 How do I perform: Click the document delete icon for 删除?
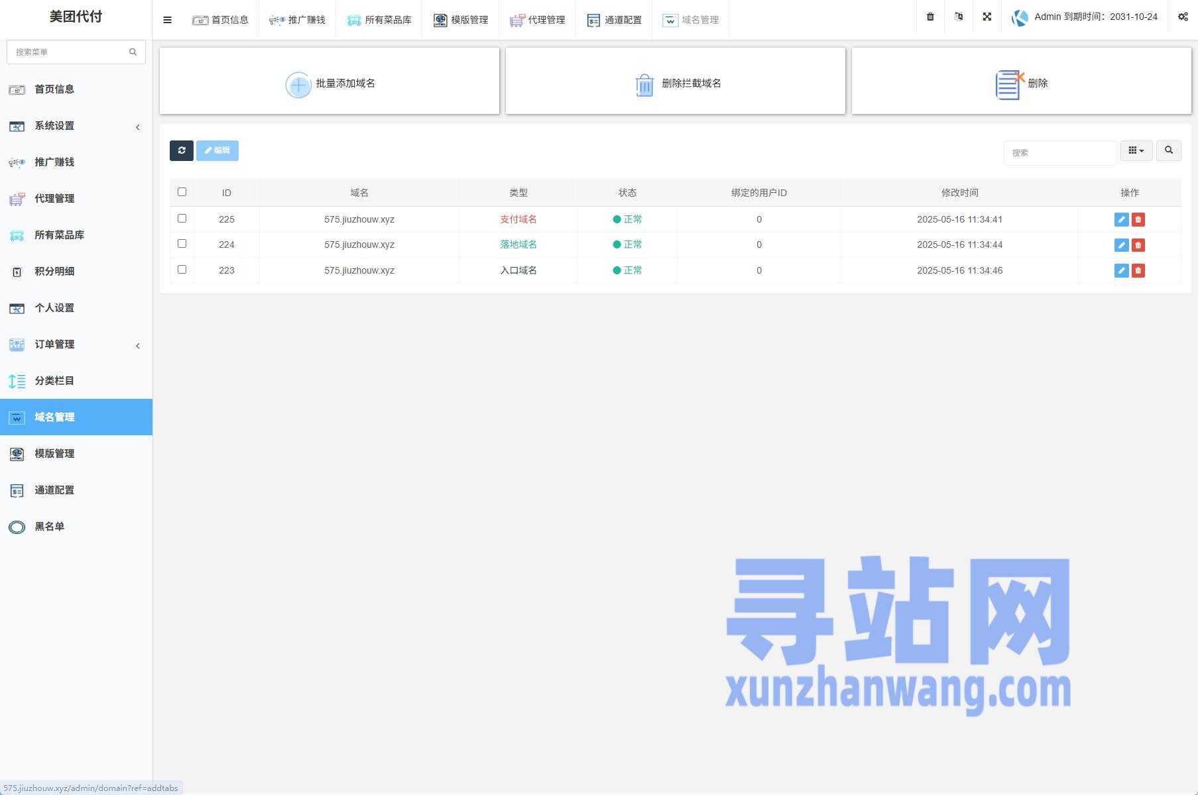pos(1010,85)
